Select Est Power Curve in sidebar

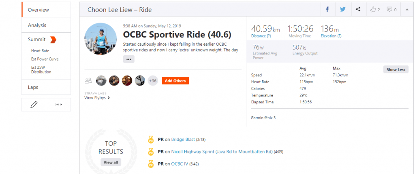[45, 59]
